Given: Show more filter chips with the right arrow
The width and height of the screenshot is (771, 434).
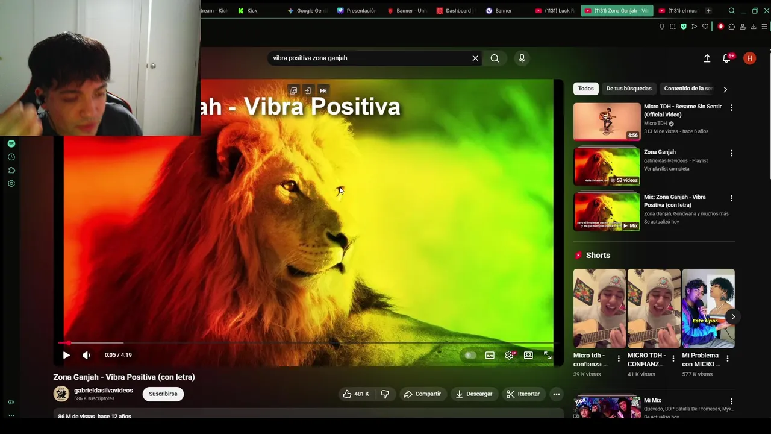Looking at the screenshot, I should tap(725, 89).
